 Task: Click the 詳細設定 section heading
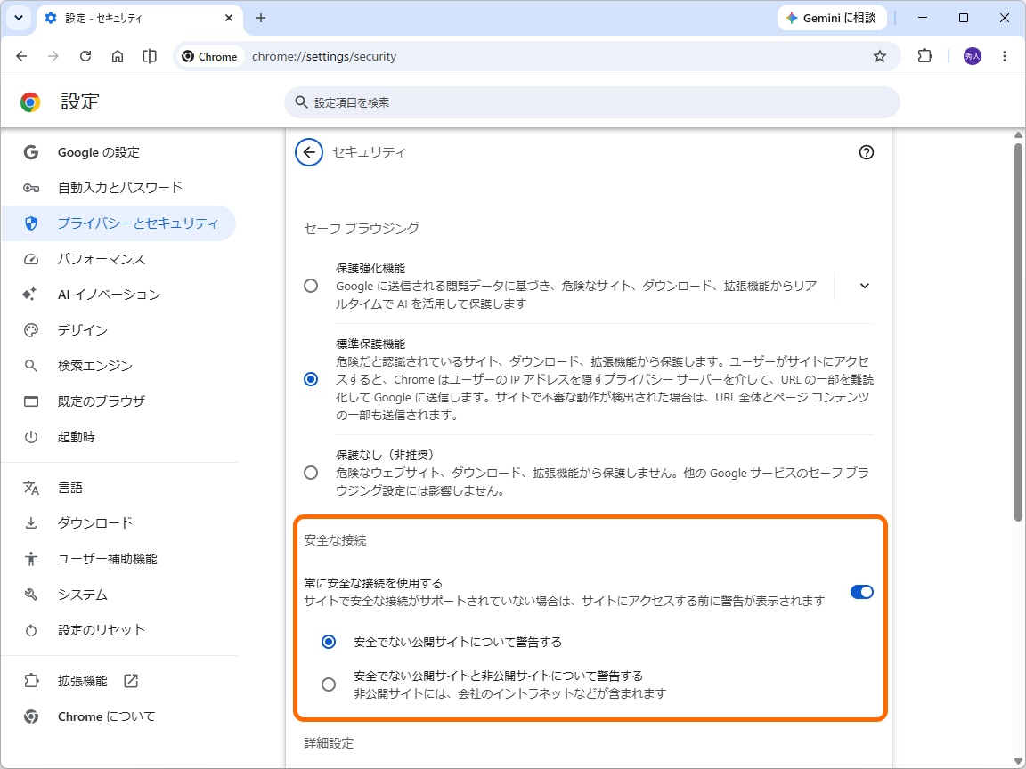tap(329, 743)
